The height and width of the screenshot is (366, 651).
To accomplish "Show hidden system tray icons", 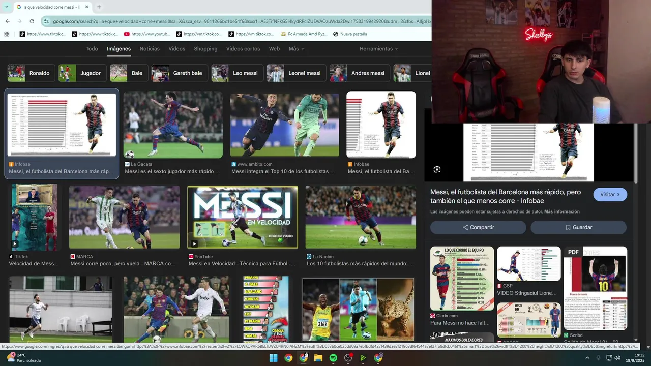I will tap(587, 358).
